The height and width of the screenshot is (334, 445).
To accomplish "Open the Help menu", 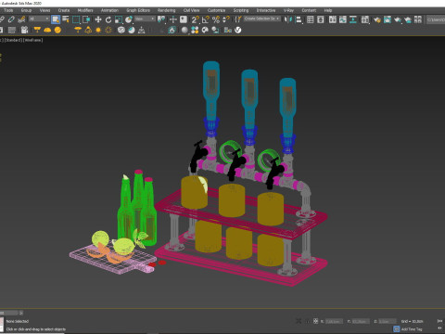I will tap(328, 10).
